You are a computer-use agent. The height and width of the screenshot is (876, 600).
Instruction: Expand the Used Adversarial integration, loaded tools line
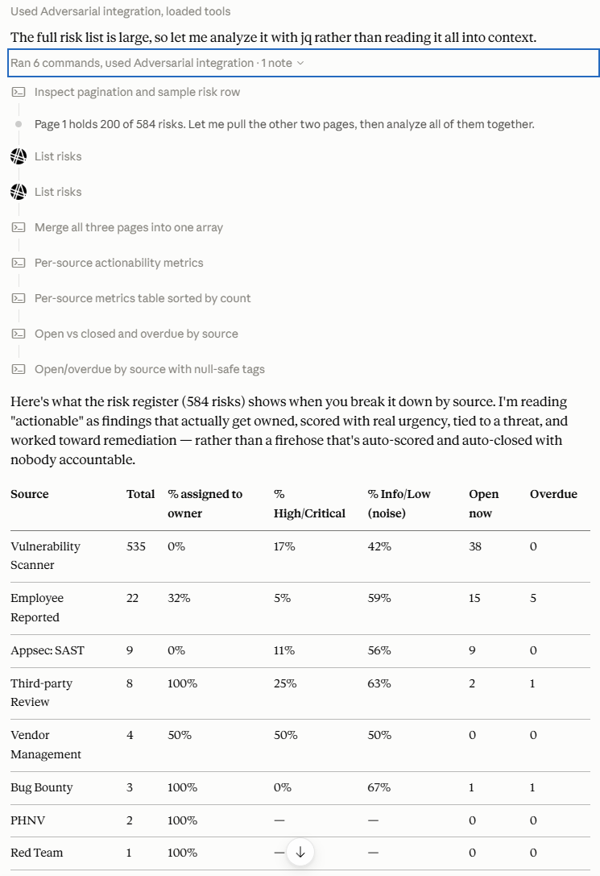pos(121,11)
